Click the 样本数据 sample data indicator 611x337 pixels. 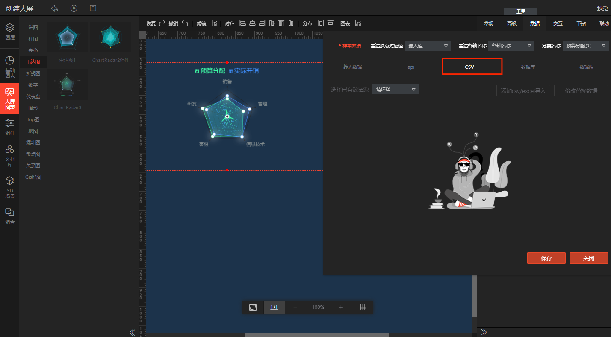tap(350, 46)
